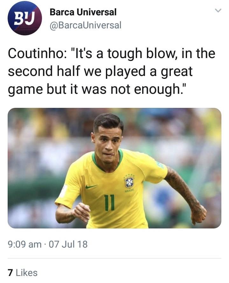
Task: Tap the Nike swoosh on the shirt
Action: click(91, 186)
